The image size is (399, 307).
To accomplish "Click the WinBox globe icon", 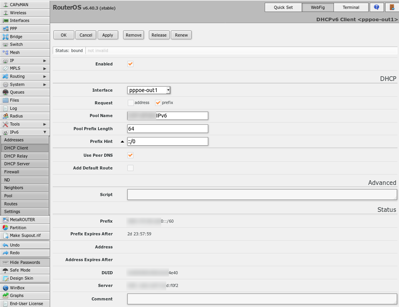I will click(5, 288).
